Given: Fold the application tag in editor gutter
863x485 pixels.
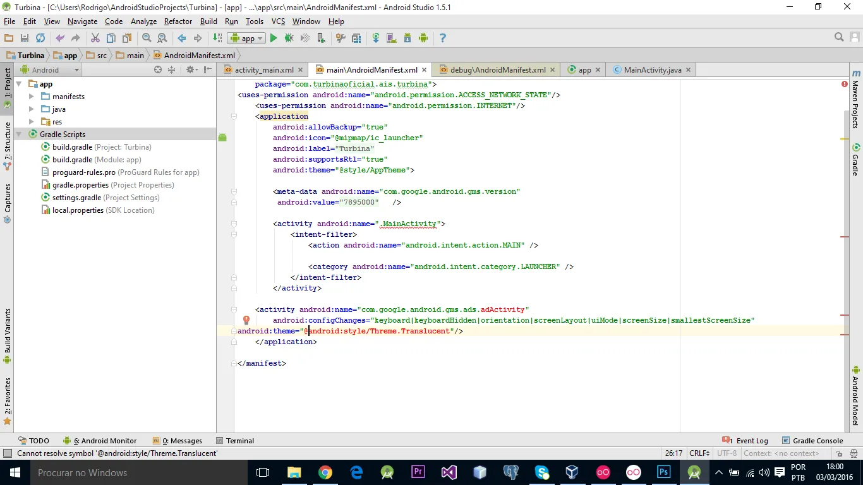Looking at the screenshot, I should (x=234, y=116).
